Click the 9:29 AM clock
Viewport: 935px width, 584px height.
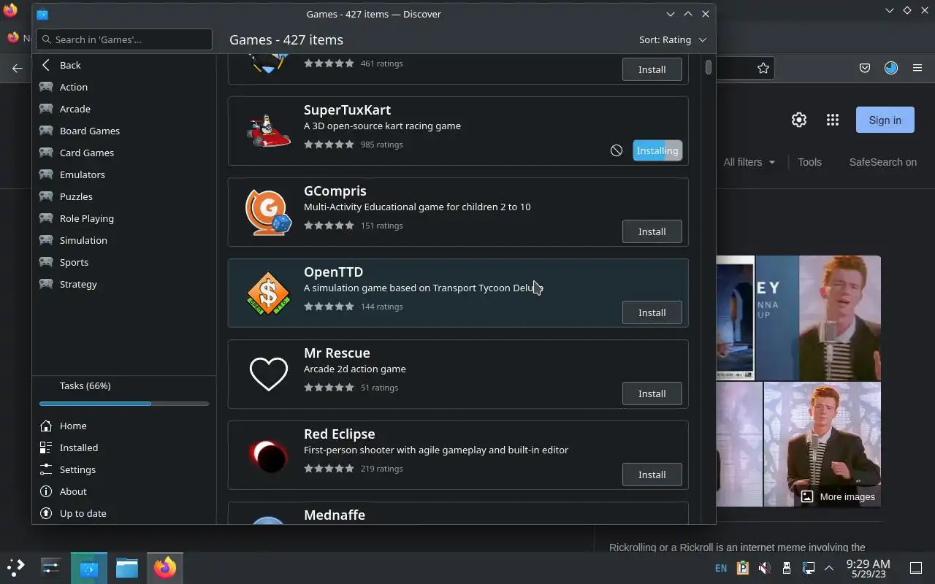(x=868, y=568)
